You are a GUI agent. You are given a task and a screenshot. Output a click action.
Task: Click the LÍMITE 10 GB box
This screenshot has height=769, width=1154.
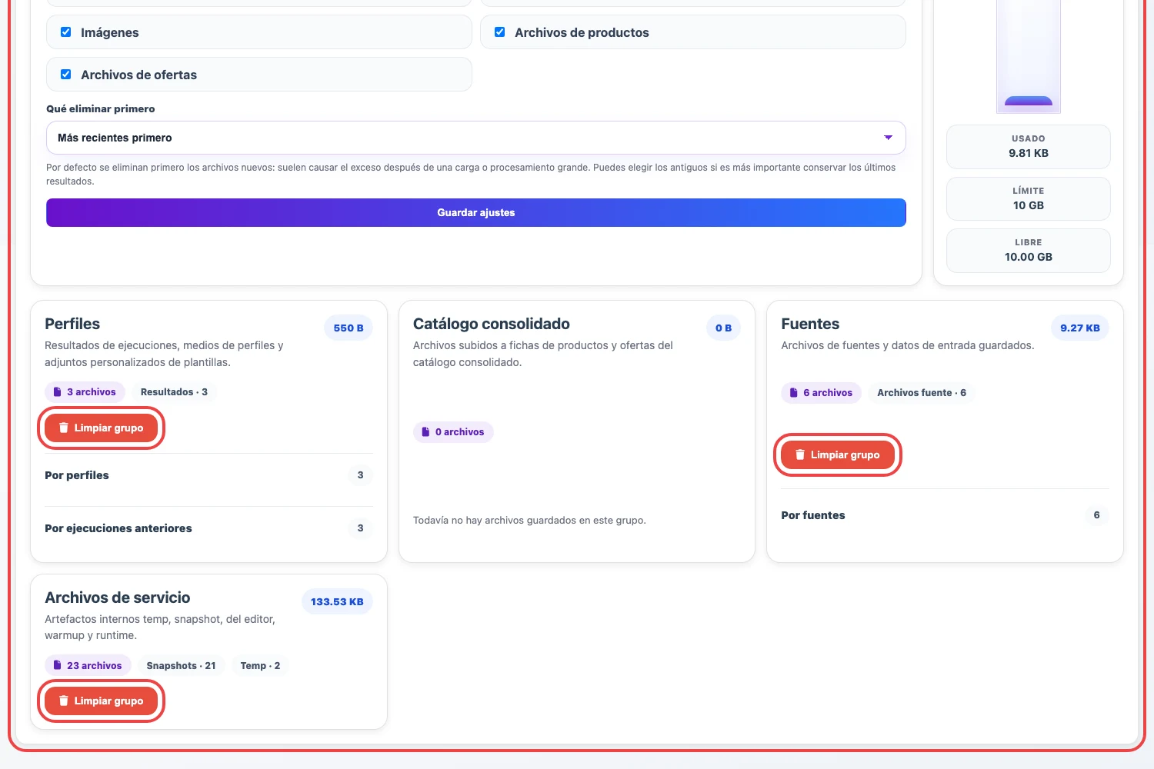point(1029,198)
